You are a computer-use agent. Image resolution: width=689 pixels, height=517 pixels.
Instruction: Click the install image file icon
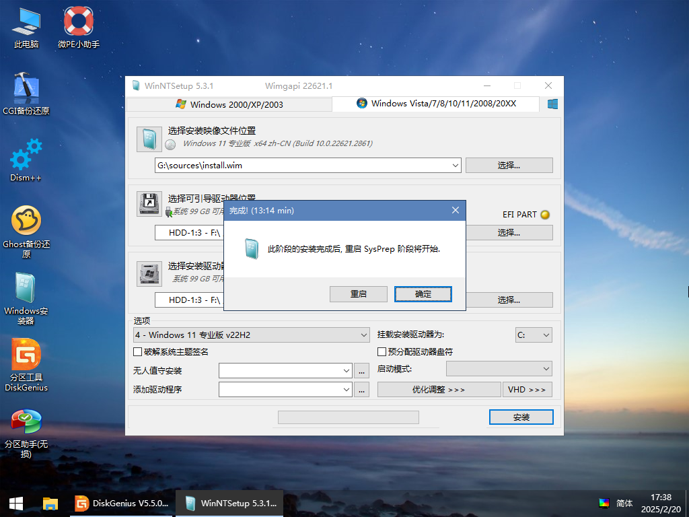pyautogui.click(x=149, y=139)
